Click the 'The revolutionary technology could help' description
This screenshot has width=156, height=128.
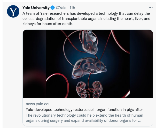[x=84, y=115]
